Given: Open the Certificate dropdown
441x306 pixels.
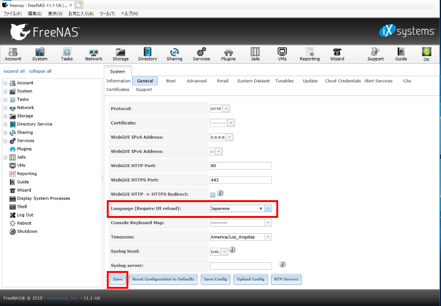Looking at the screenshot, I should coord(231,123).
